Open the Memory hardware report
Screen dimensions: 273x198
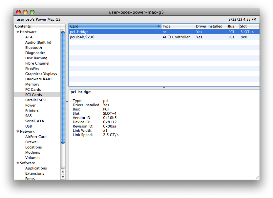32,84
